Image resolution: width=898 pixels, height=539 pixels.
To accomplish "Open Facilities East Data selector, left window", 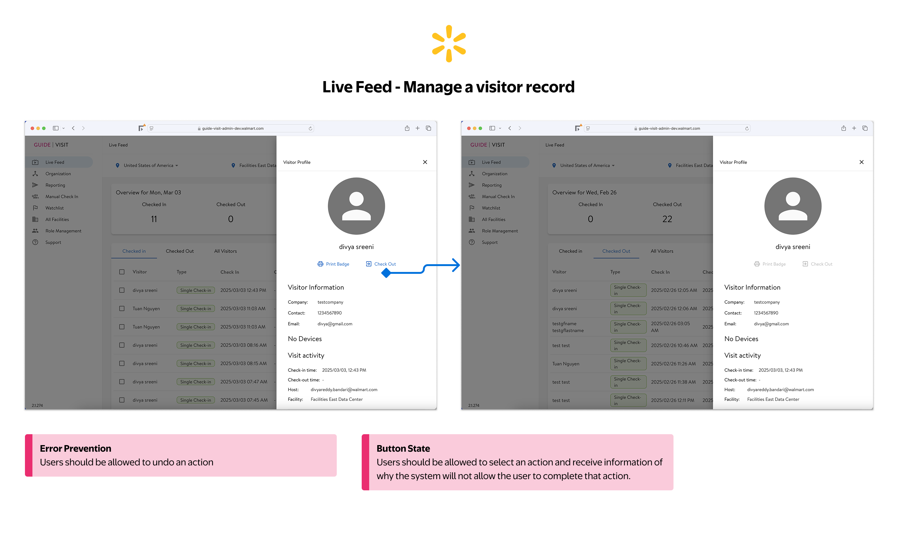I will click(x=254, y=165).
